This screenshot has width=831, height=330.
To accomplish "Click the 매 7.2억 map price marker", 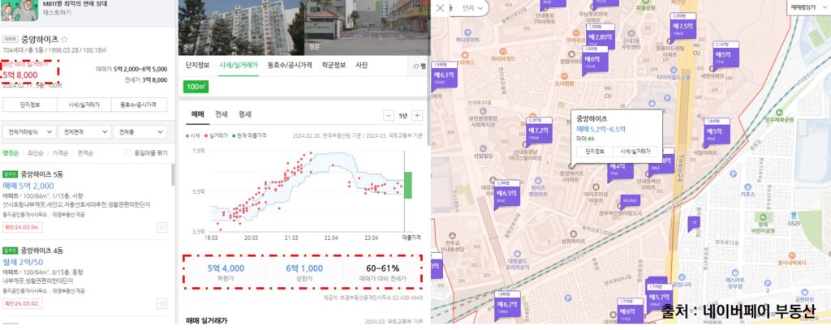I will (540, 130).
